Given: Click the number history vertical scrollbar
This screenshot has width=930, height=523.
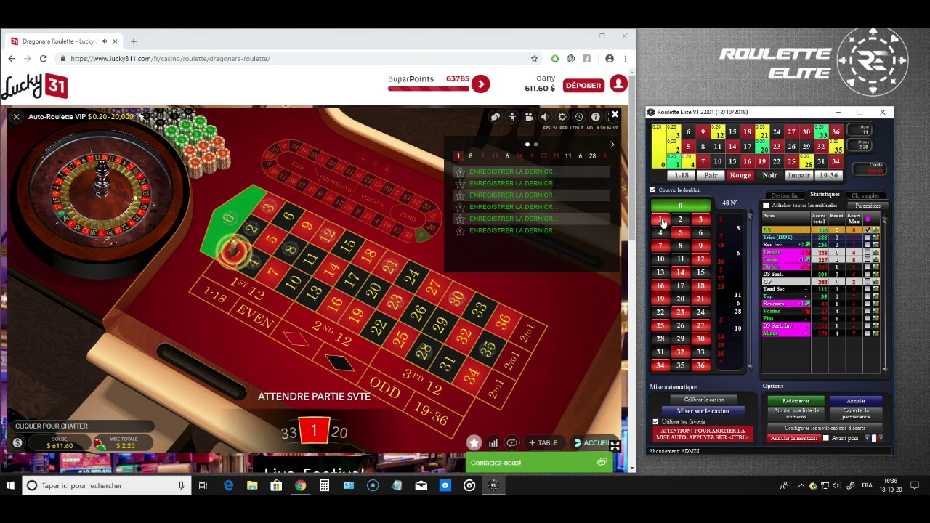Looking at the screenshot, I should (751, 291).
